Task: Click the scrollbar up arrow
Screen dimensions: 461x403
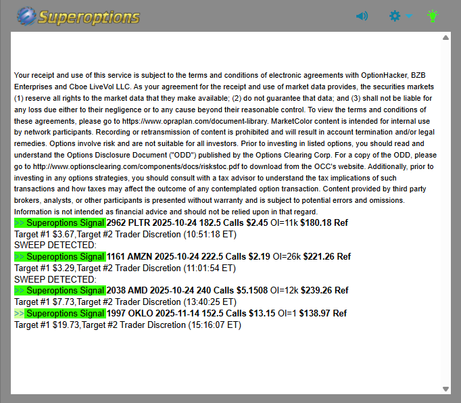Action: (446, 38)
